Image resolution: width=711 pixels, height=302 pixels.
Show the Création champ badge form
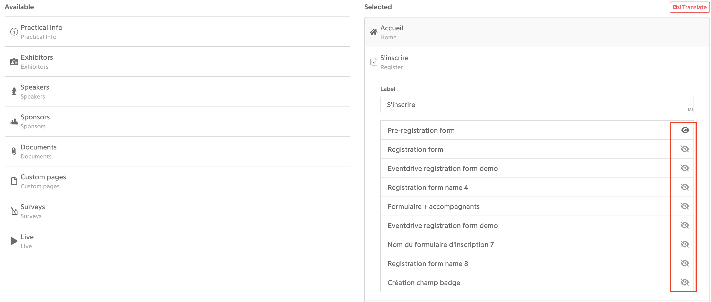tap(685, 282)
